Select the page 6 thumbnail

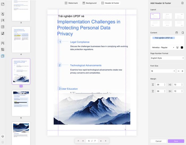[x=21, y=103]
